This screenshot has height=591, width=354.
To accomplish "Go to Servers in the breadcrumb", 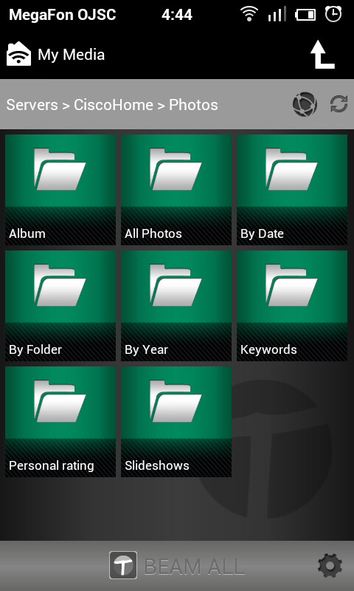I will pos(32,105).
